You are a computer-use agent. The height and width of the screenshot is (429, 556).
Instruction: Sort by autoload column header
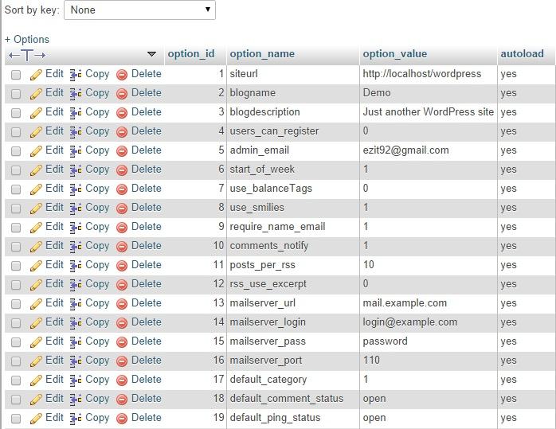tap(522, 54)
